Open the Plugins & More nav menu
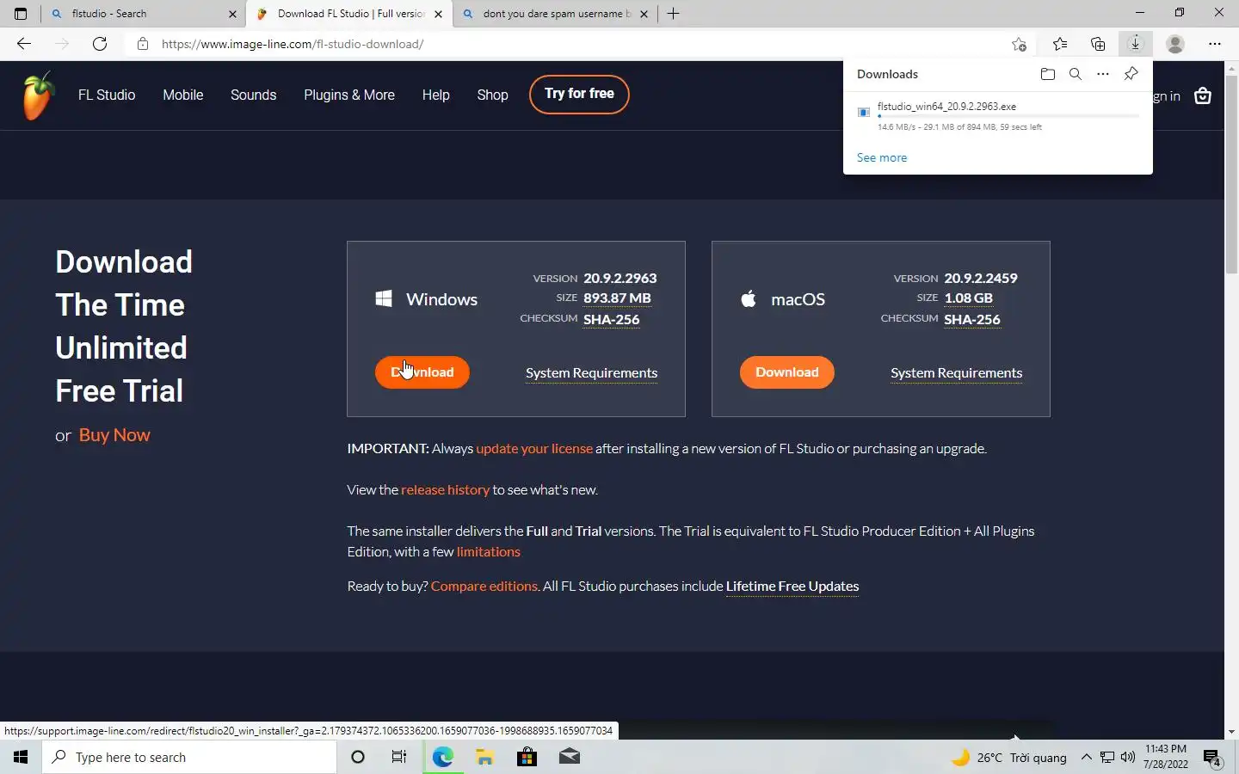 pos(349,95)
